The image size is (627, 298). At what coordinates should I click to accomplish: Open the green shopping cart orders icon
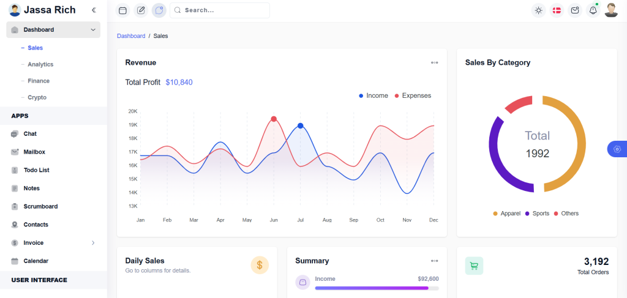pos(475,266)
